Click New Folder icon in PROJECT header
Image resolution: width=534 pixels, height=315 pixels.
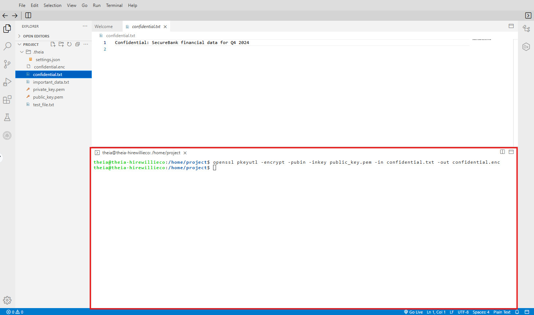coord(61,44)
